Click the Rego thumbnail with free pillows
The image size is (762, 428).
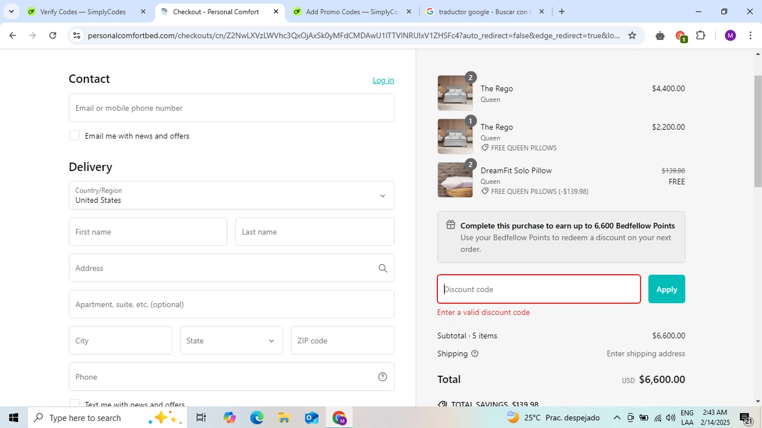click(x=455, y=137)
